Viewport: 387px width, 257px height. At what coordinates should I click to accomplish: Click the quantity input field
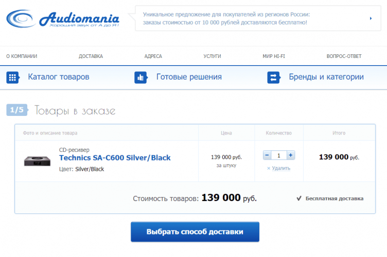(278, 155)
